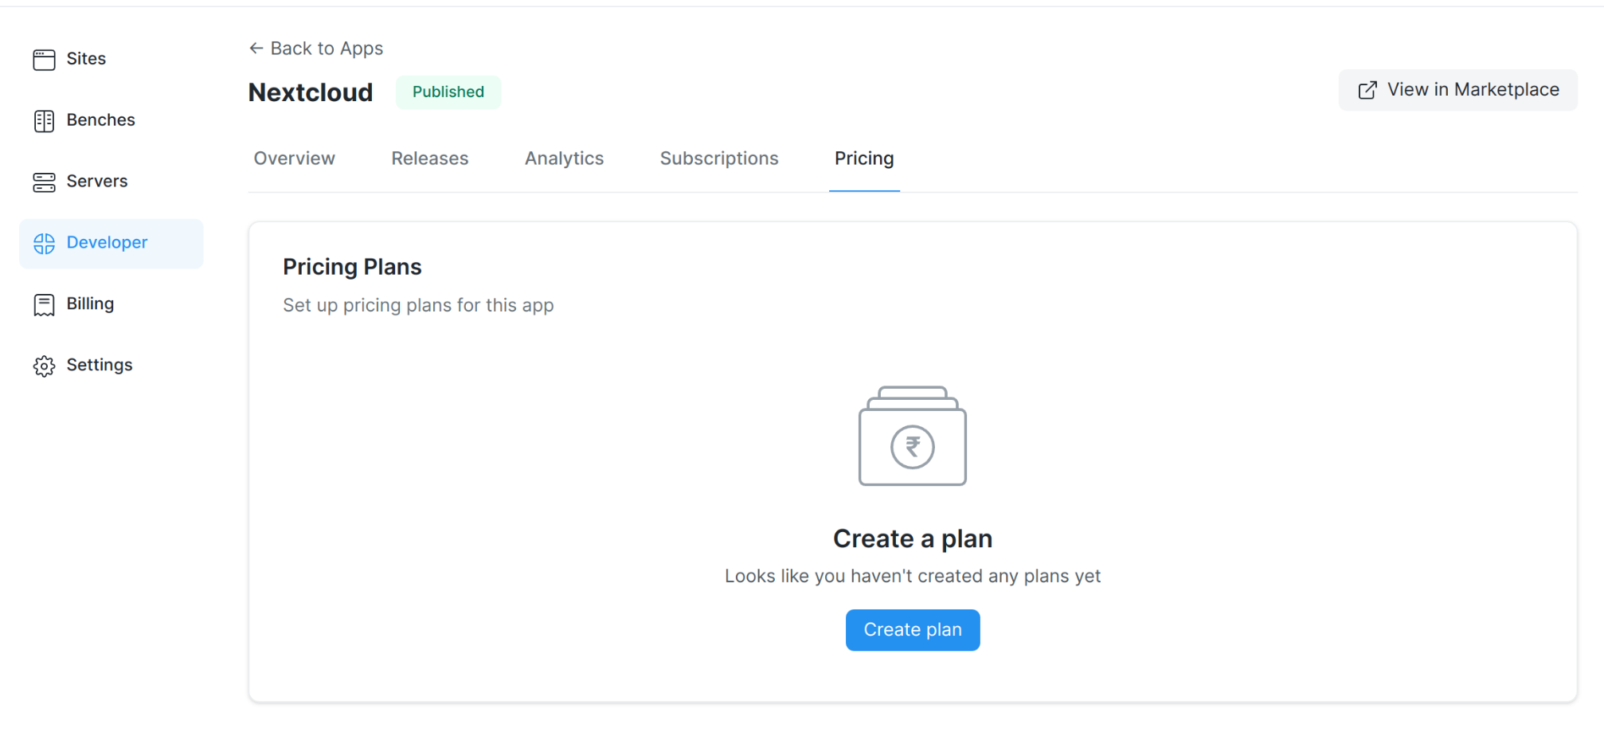Switch to the Overview tab
The image size is (1604, 744).
[294, 159]
